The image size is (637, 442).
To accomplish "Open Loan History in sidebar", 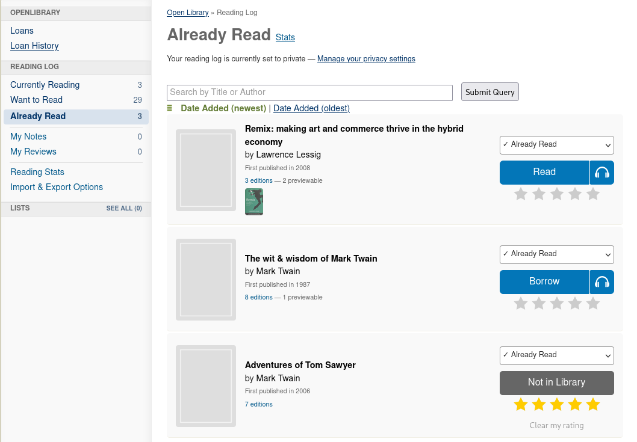I will (x=34, y=46).
